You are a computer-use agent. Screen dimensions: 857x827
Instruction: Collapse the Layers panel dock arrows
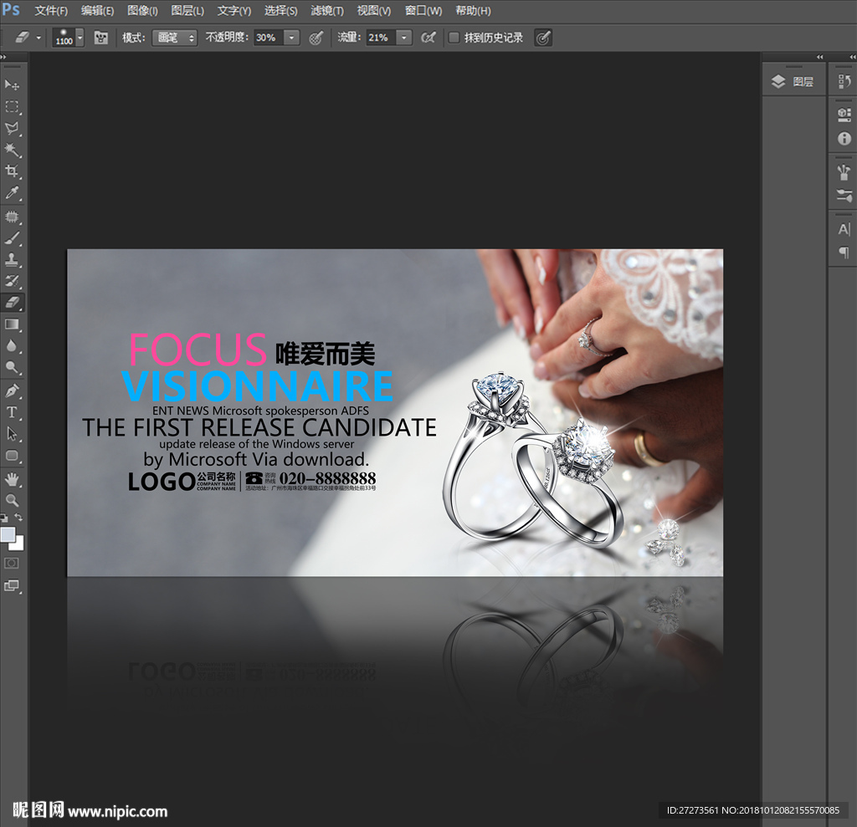[819, 57]
